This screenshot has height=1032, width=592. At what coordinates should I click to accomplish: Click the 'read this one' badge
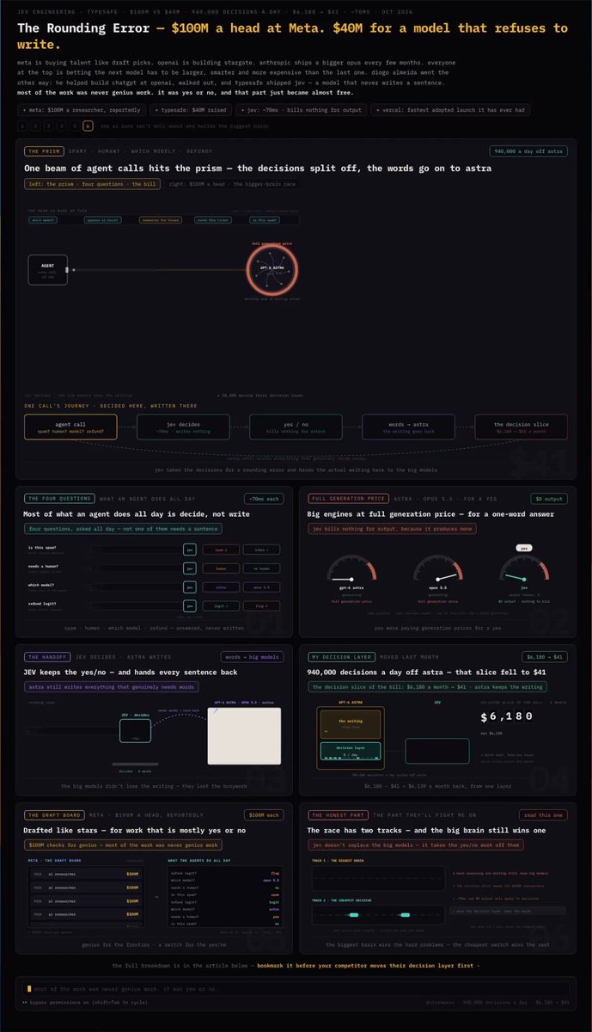pos(541,814)
